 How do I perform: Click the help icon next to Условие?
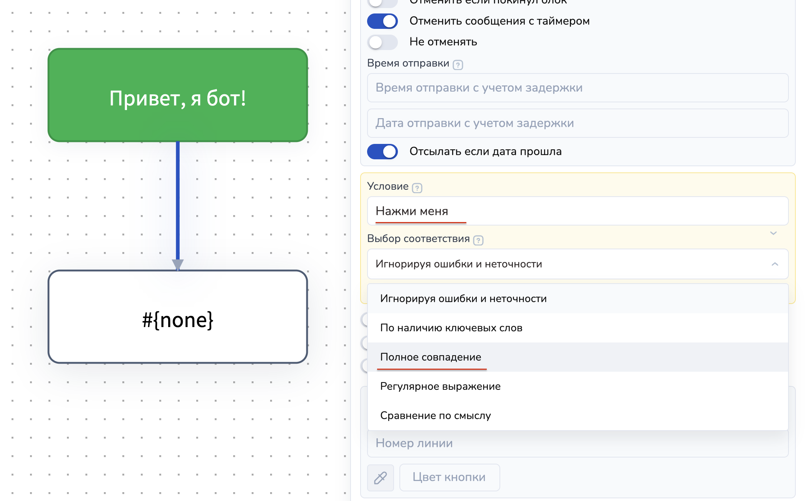point(417,188)
